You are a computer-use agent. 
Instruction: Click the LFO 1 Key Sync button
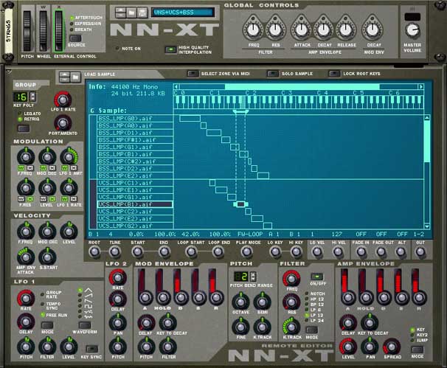[91, 349]
